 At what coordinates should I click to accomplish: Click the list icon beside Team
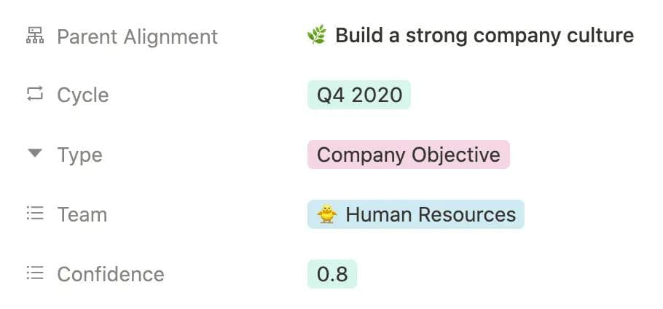pyautogui.click(x=34, y=214)
